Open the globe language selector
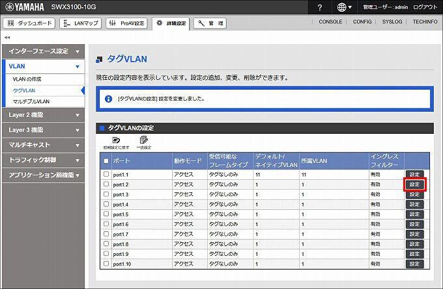The height and width of the screenshot is (289, 443). coord(345,7)
